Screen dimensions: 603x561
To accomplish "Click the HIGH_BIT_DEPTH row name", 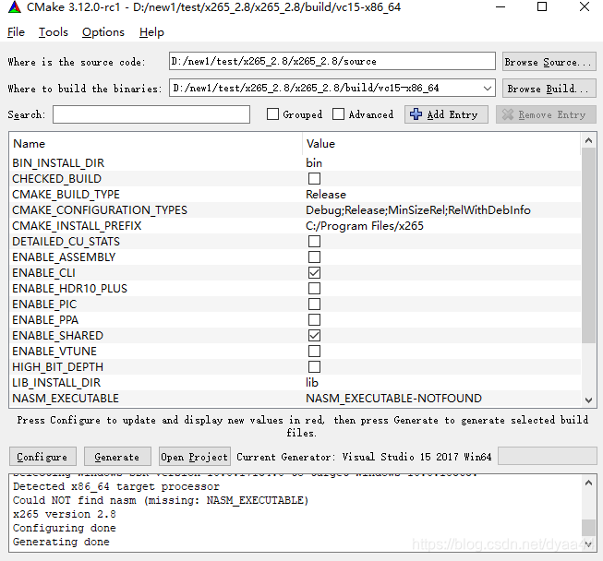I will coord(57,367).
